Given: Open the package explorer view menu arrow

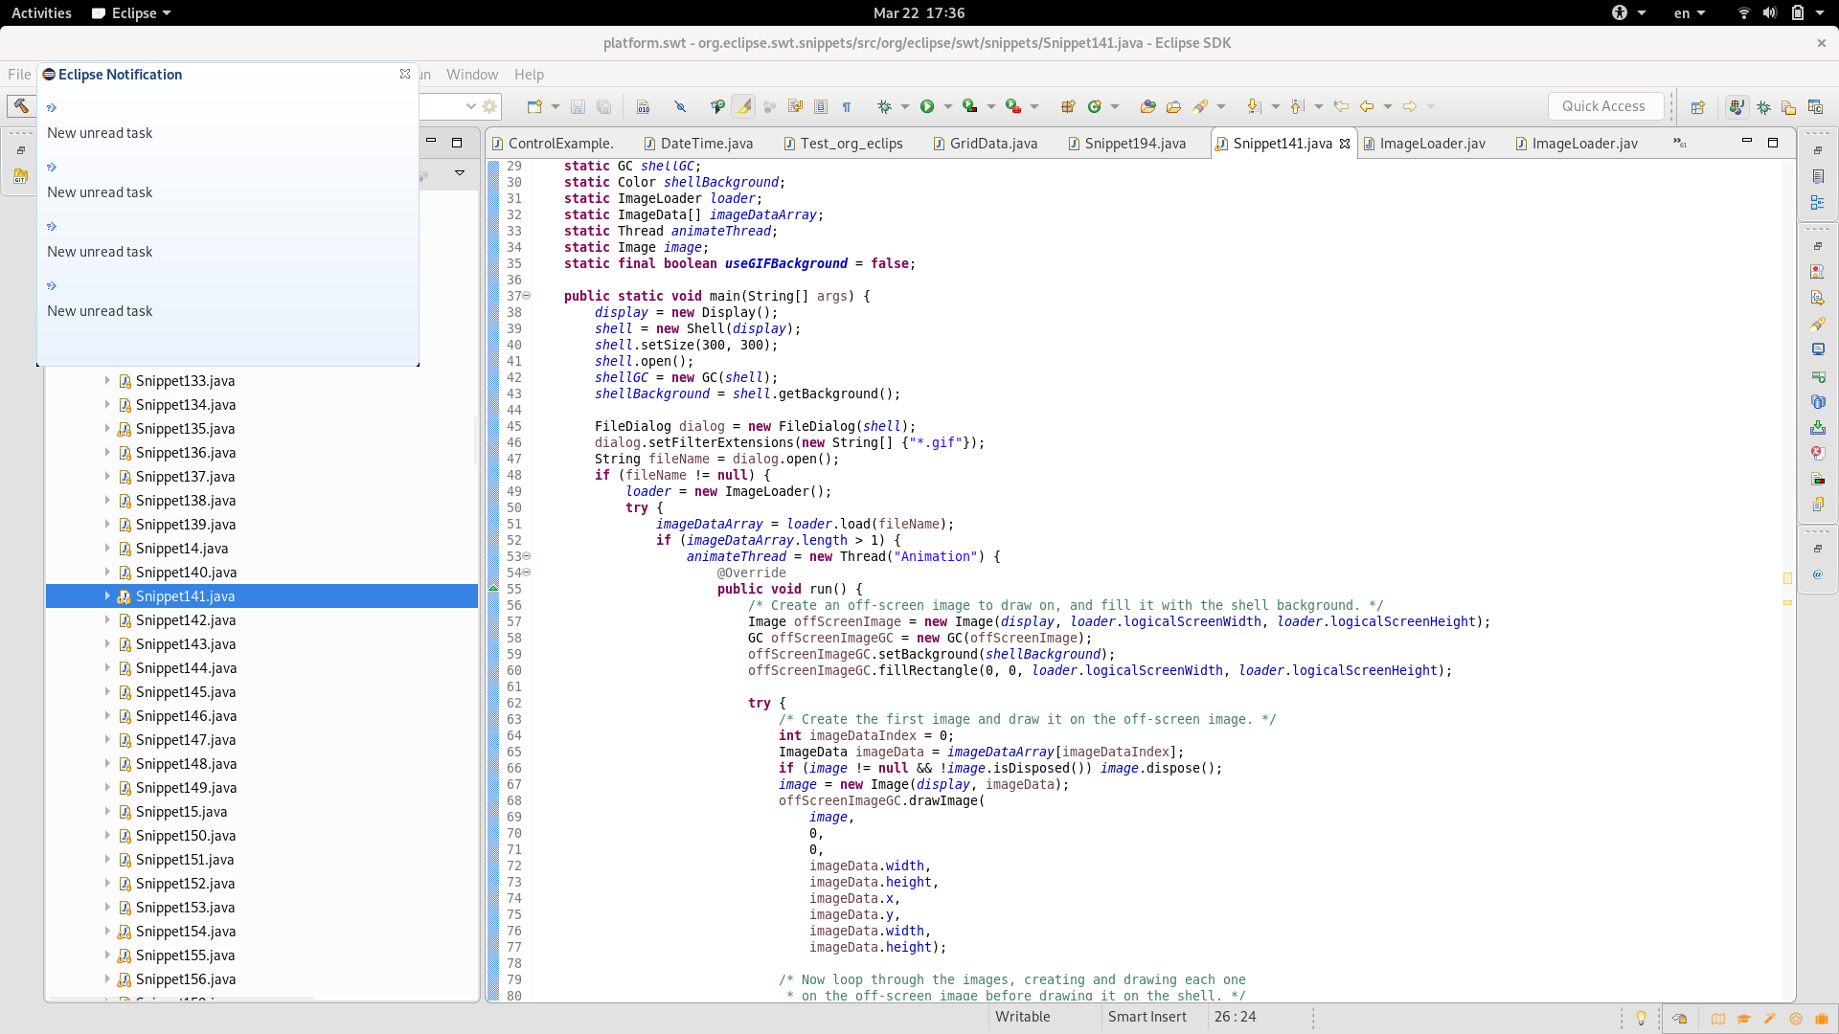Looking at the screenshot, I should (460, 173).
